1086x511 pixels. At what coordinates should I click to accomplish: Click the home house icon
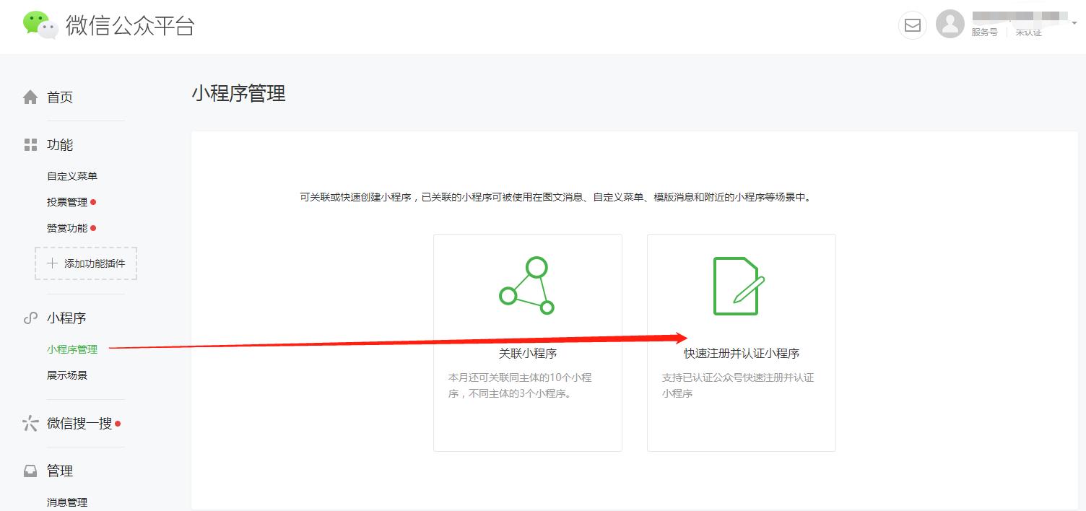[x=30, y=97]
